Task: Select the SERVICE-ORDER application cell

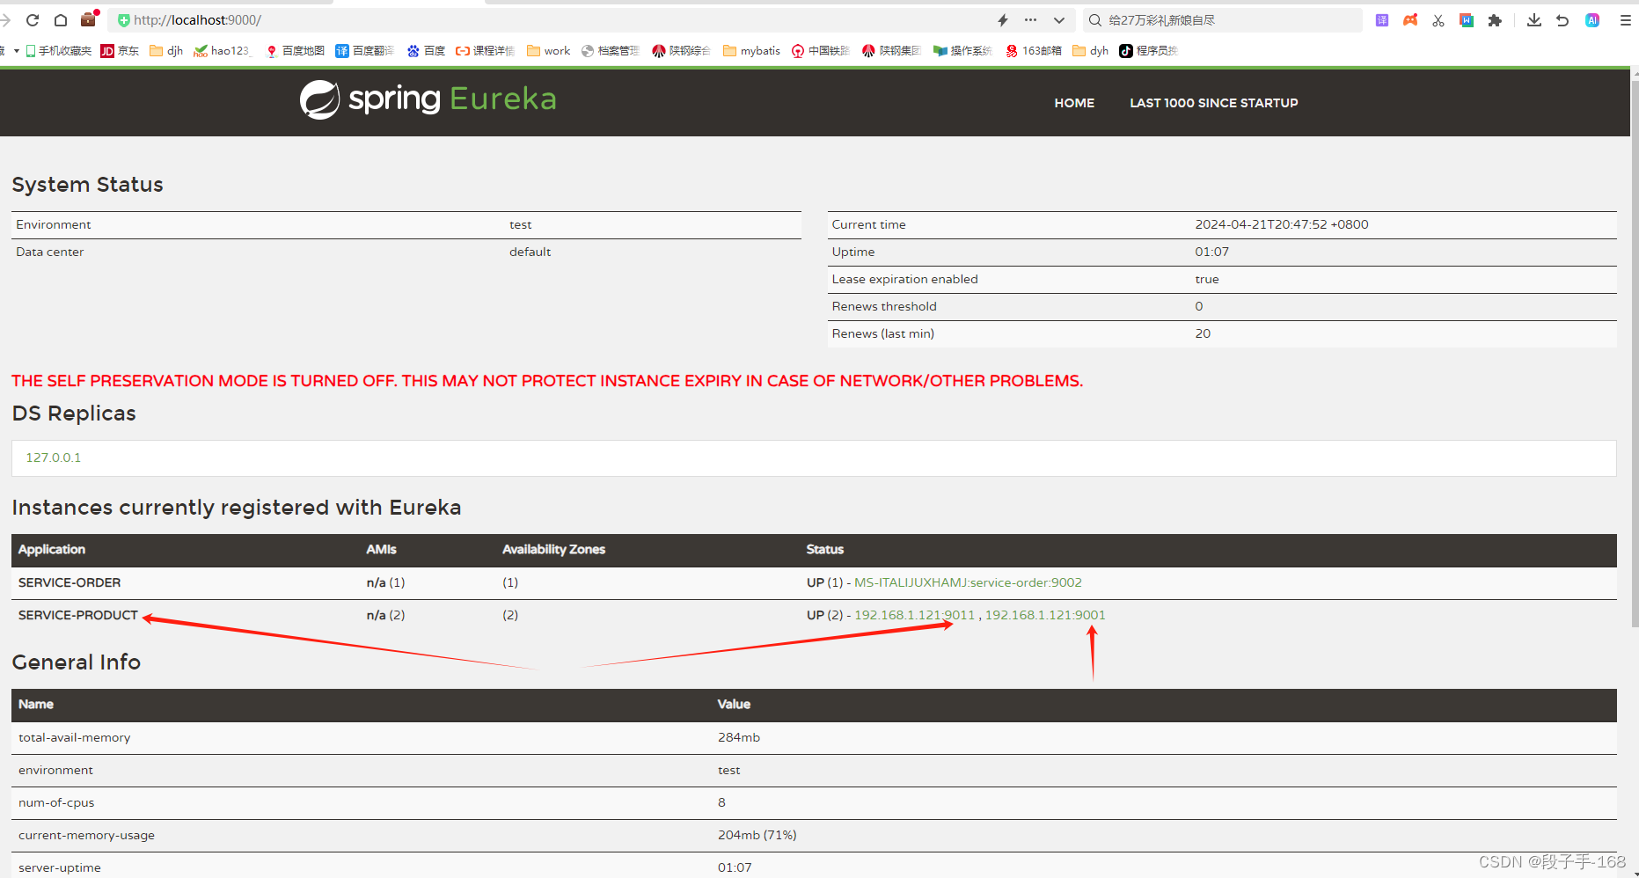Action: point(70,582)
